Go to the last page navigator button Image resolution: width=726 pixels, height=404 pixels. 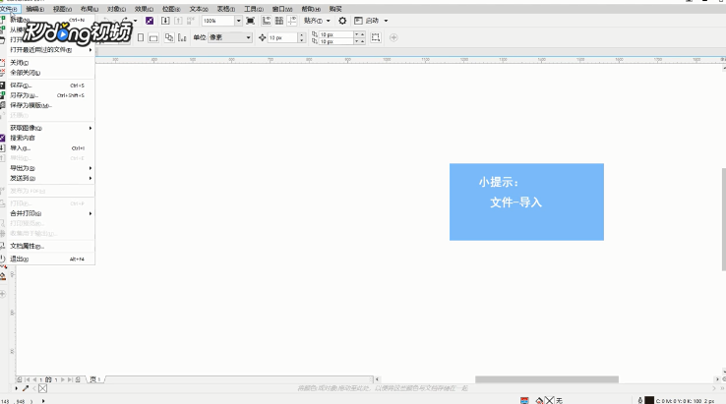pyautogui.click(x=70, y=379)
